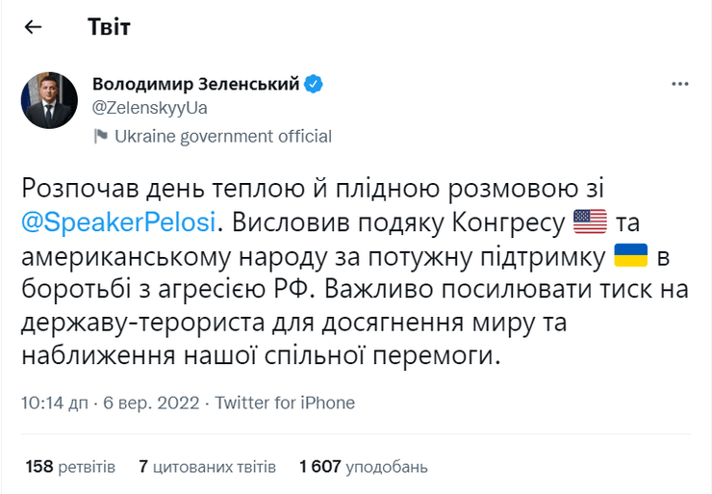This screenshot has width=712, height=494.
Task: View the 7 цитованих твітів list
Action: coord(206,467)
